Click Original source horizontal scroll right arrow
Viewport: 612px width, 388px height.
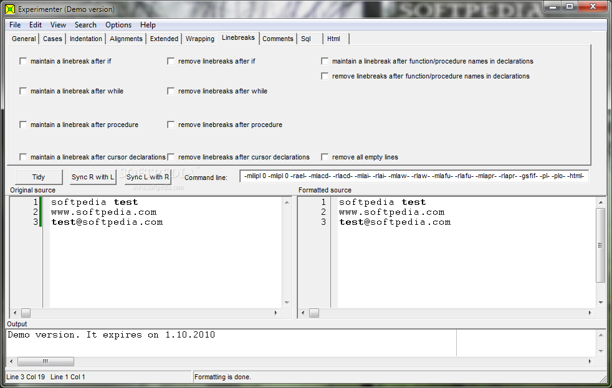[276, 313]
